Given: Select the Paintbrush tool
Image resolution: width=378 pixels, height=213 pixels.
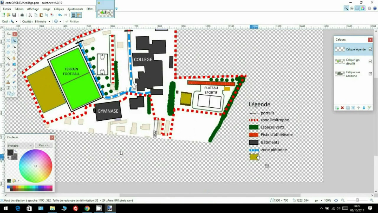Looking at the screenshot, I should (x=8, y=70).
